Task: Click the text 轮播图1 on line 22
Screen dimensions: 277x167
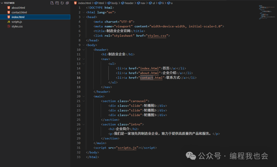Action: [150, 106]
